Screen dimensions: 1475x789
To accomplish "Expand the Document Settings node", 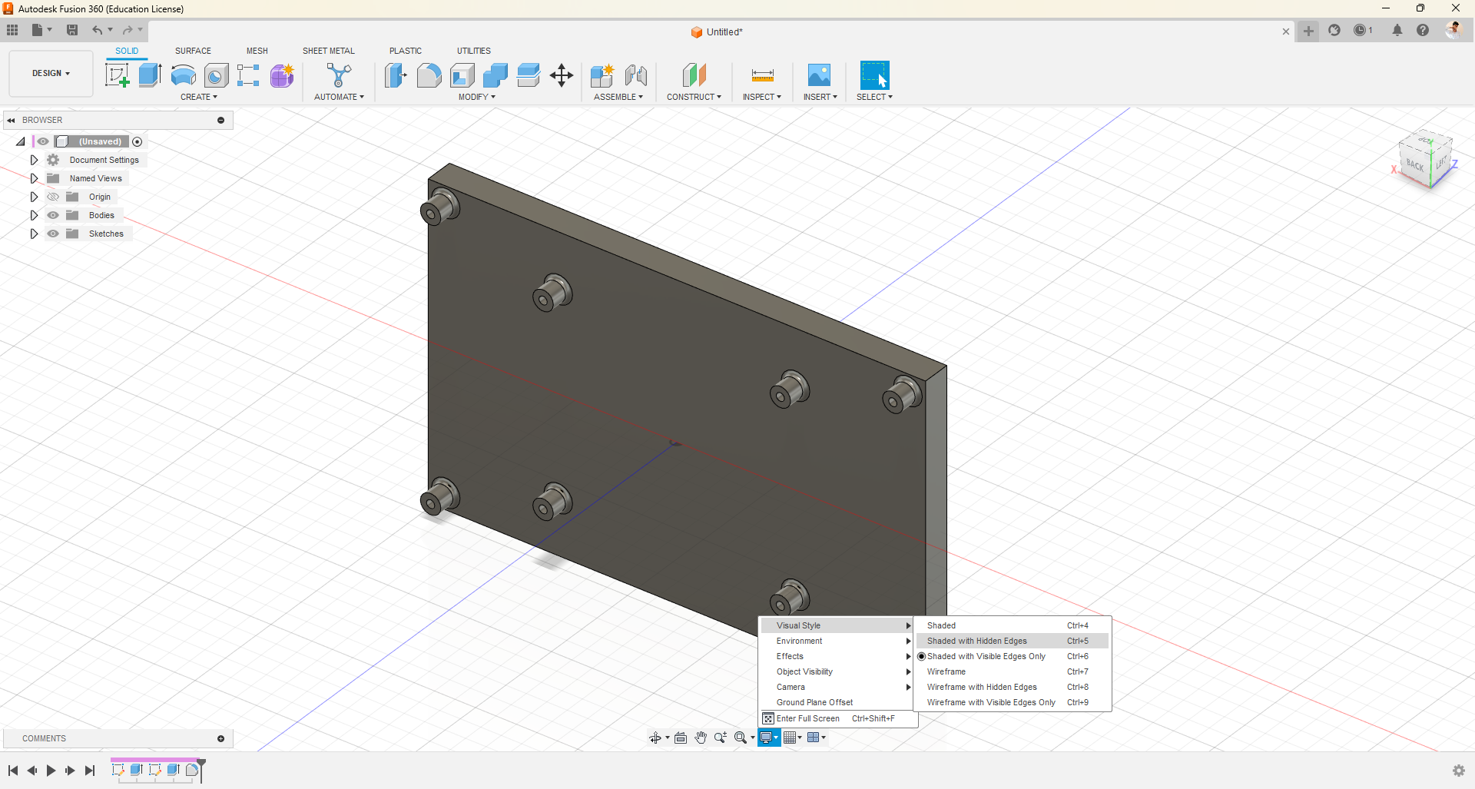I will click(x=34, y=160).
